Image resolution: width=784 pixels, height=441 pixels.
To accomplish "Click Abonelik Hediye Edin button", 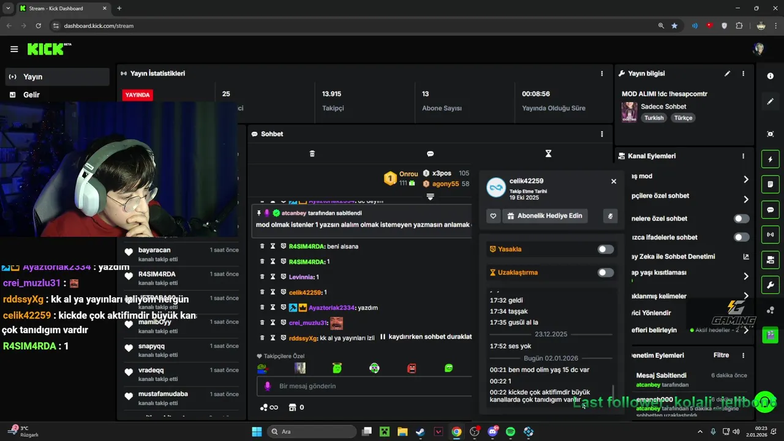I will click(545, 216).
